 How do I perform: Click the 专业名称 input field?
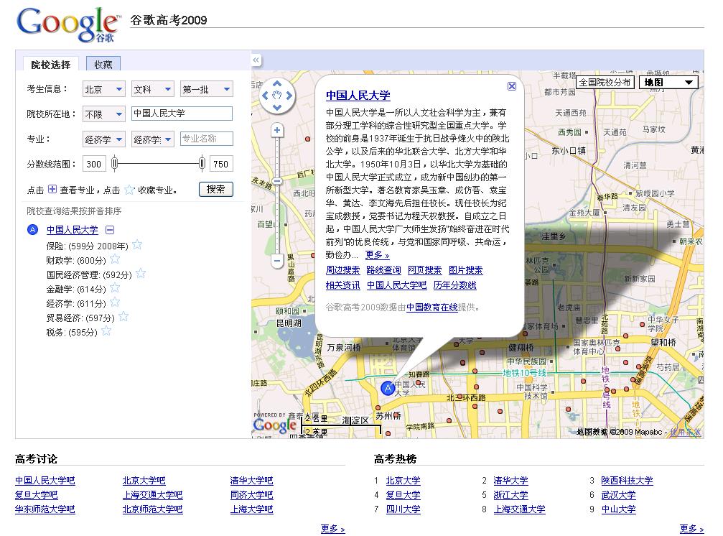(x=206, y=139)
